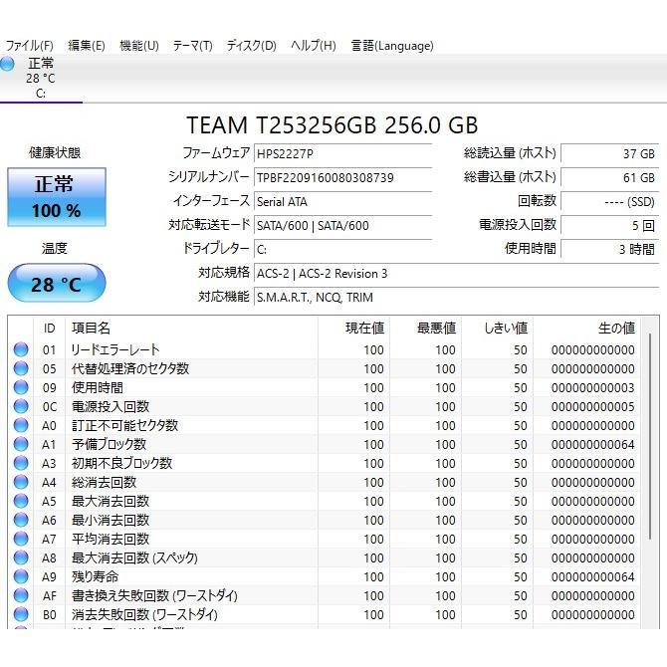Open the ディスク(D) menu
This screenshot has height=667, width=667.
251,45
